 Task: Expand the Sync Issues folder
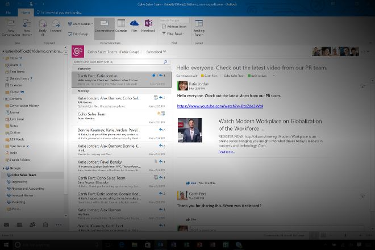pyautogui.click(x=3, y=146)
